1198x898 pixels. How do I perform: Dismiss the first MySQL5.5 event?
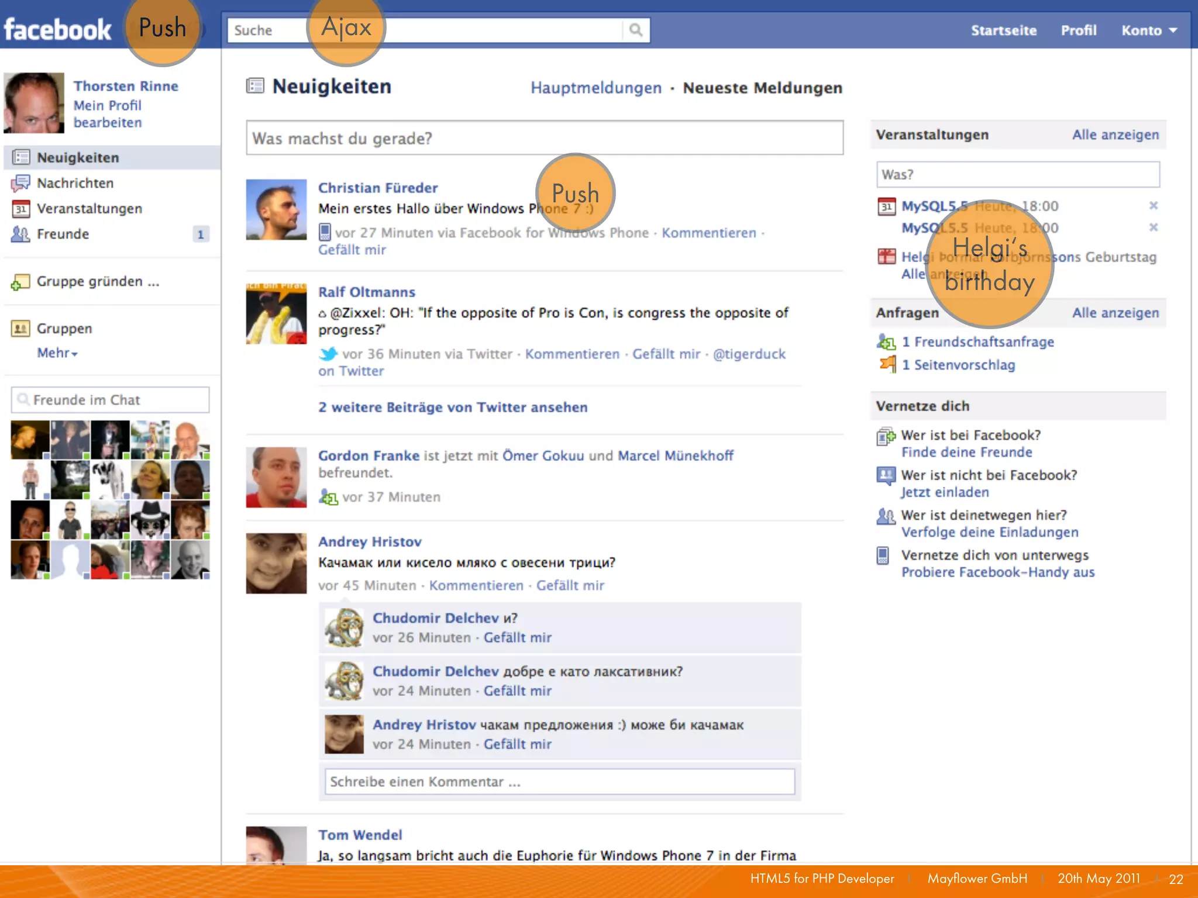coord(1153,206)
